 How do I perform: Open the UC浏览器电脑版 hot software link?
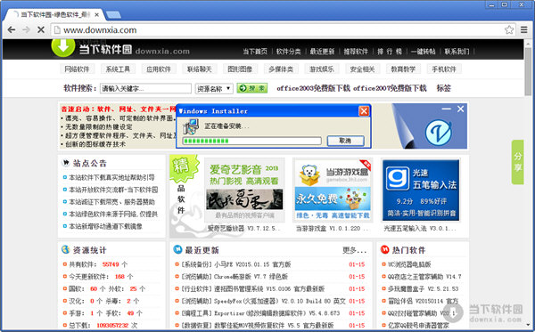click(409, 264)
